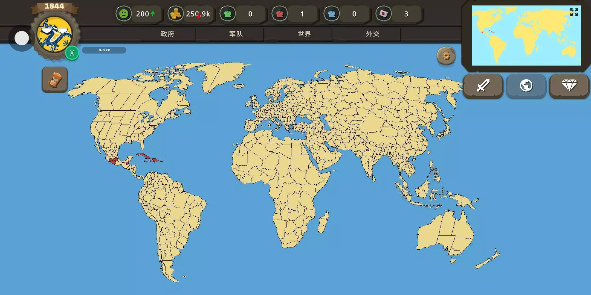The image size is (591, 295).
Task: Click the 0/0 XP progress bar
Action: coord(104,50)
